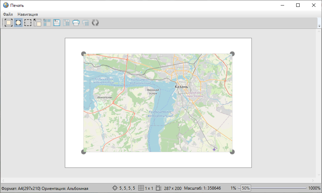Click the Формат A4 label in status bar
Viewport: 322px width, 193px height.
click(x=21, y=189)
